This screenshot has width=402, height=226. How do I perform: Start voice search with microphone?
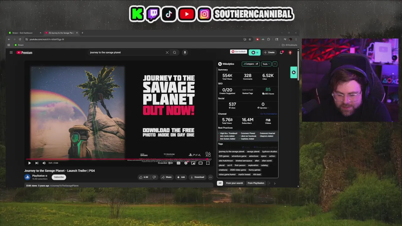click(x=185, y=52)
